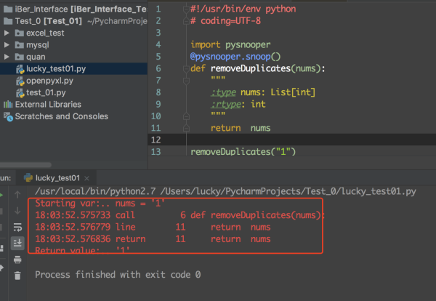Select Scratches and Consoles node

point(62,116)
